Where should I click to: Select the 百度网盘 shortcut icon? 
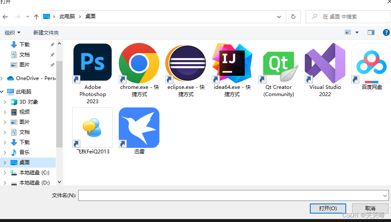(371, 63)
